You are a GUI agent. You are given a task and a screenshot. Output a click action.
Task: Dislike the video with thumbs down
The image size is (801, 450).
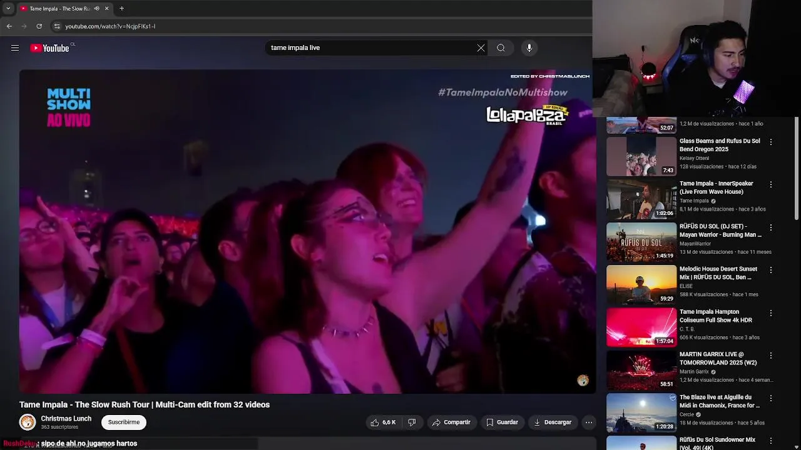tap(412, 422)
